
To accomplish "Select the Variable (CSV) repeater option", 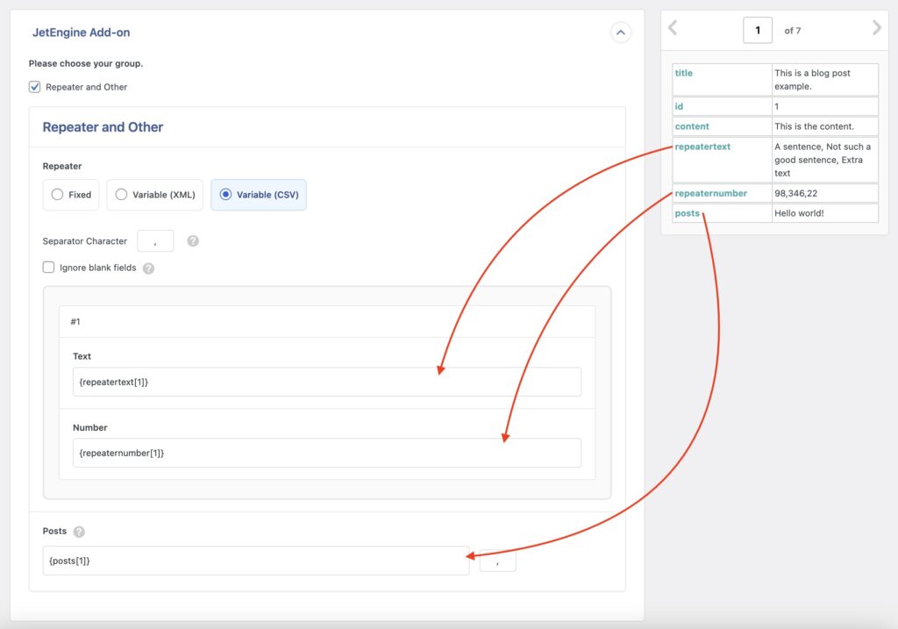I will pos(226,195).
